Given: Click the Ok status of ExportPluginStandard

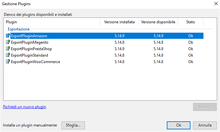Looking at the screenshot, I should coord(191,55).
